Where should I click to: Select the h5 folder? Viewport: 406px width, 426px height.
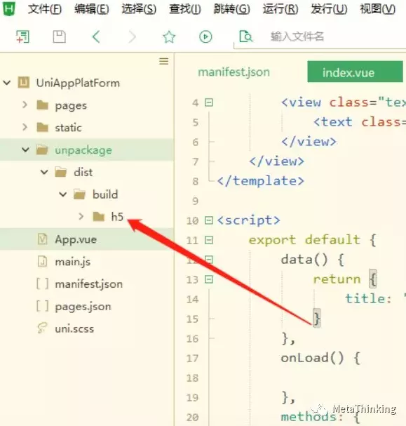(117, 217)
